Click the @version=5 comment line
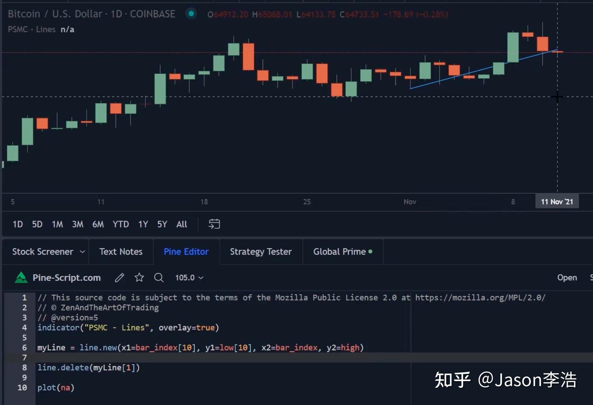This screenshot has height=405, width=593. tap(68, 318)
